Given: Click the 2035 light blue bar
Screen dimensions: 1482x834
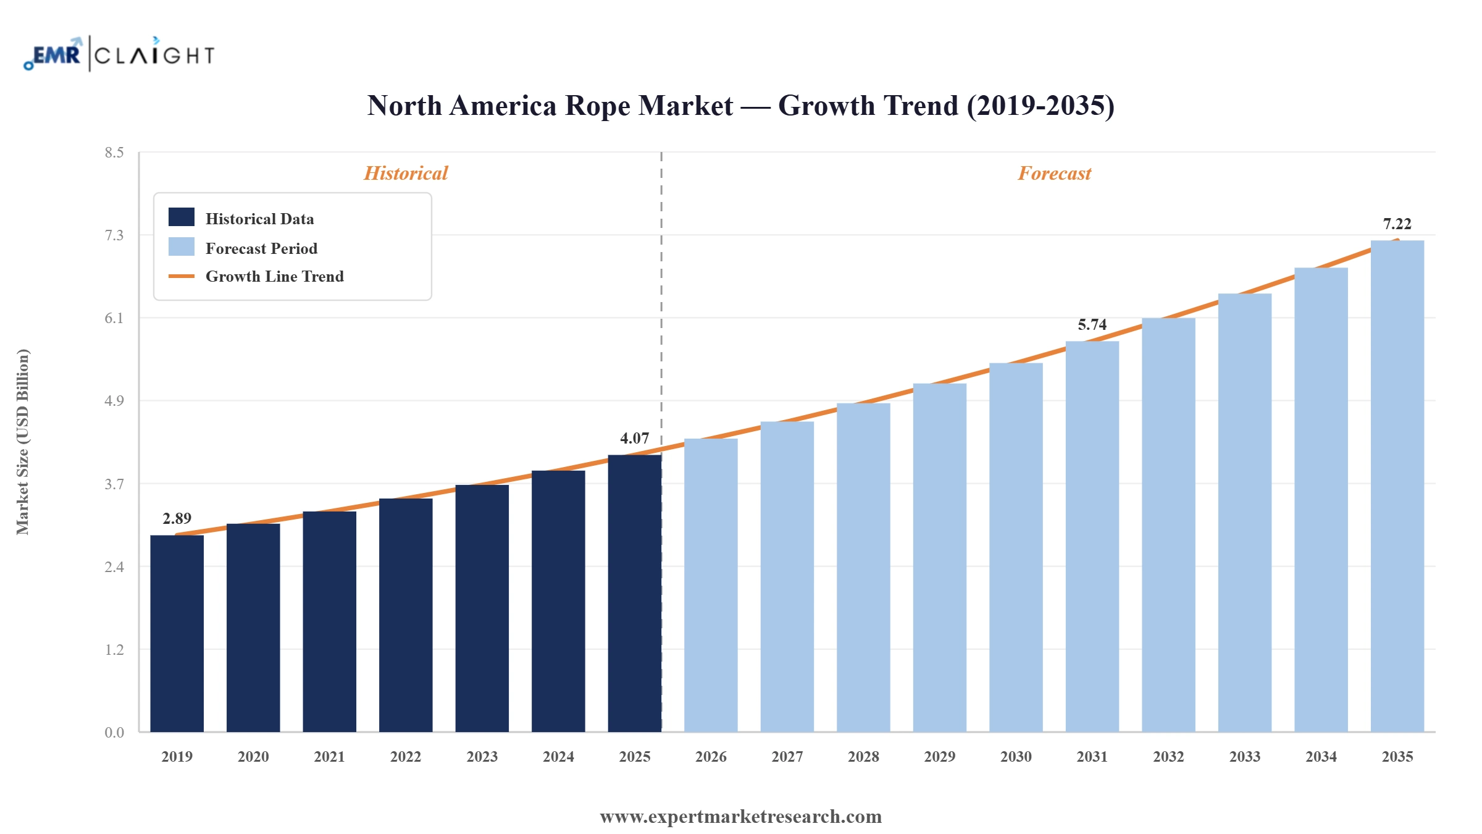Looking at the screenshot, I should (1397, 486).
